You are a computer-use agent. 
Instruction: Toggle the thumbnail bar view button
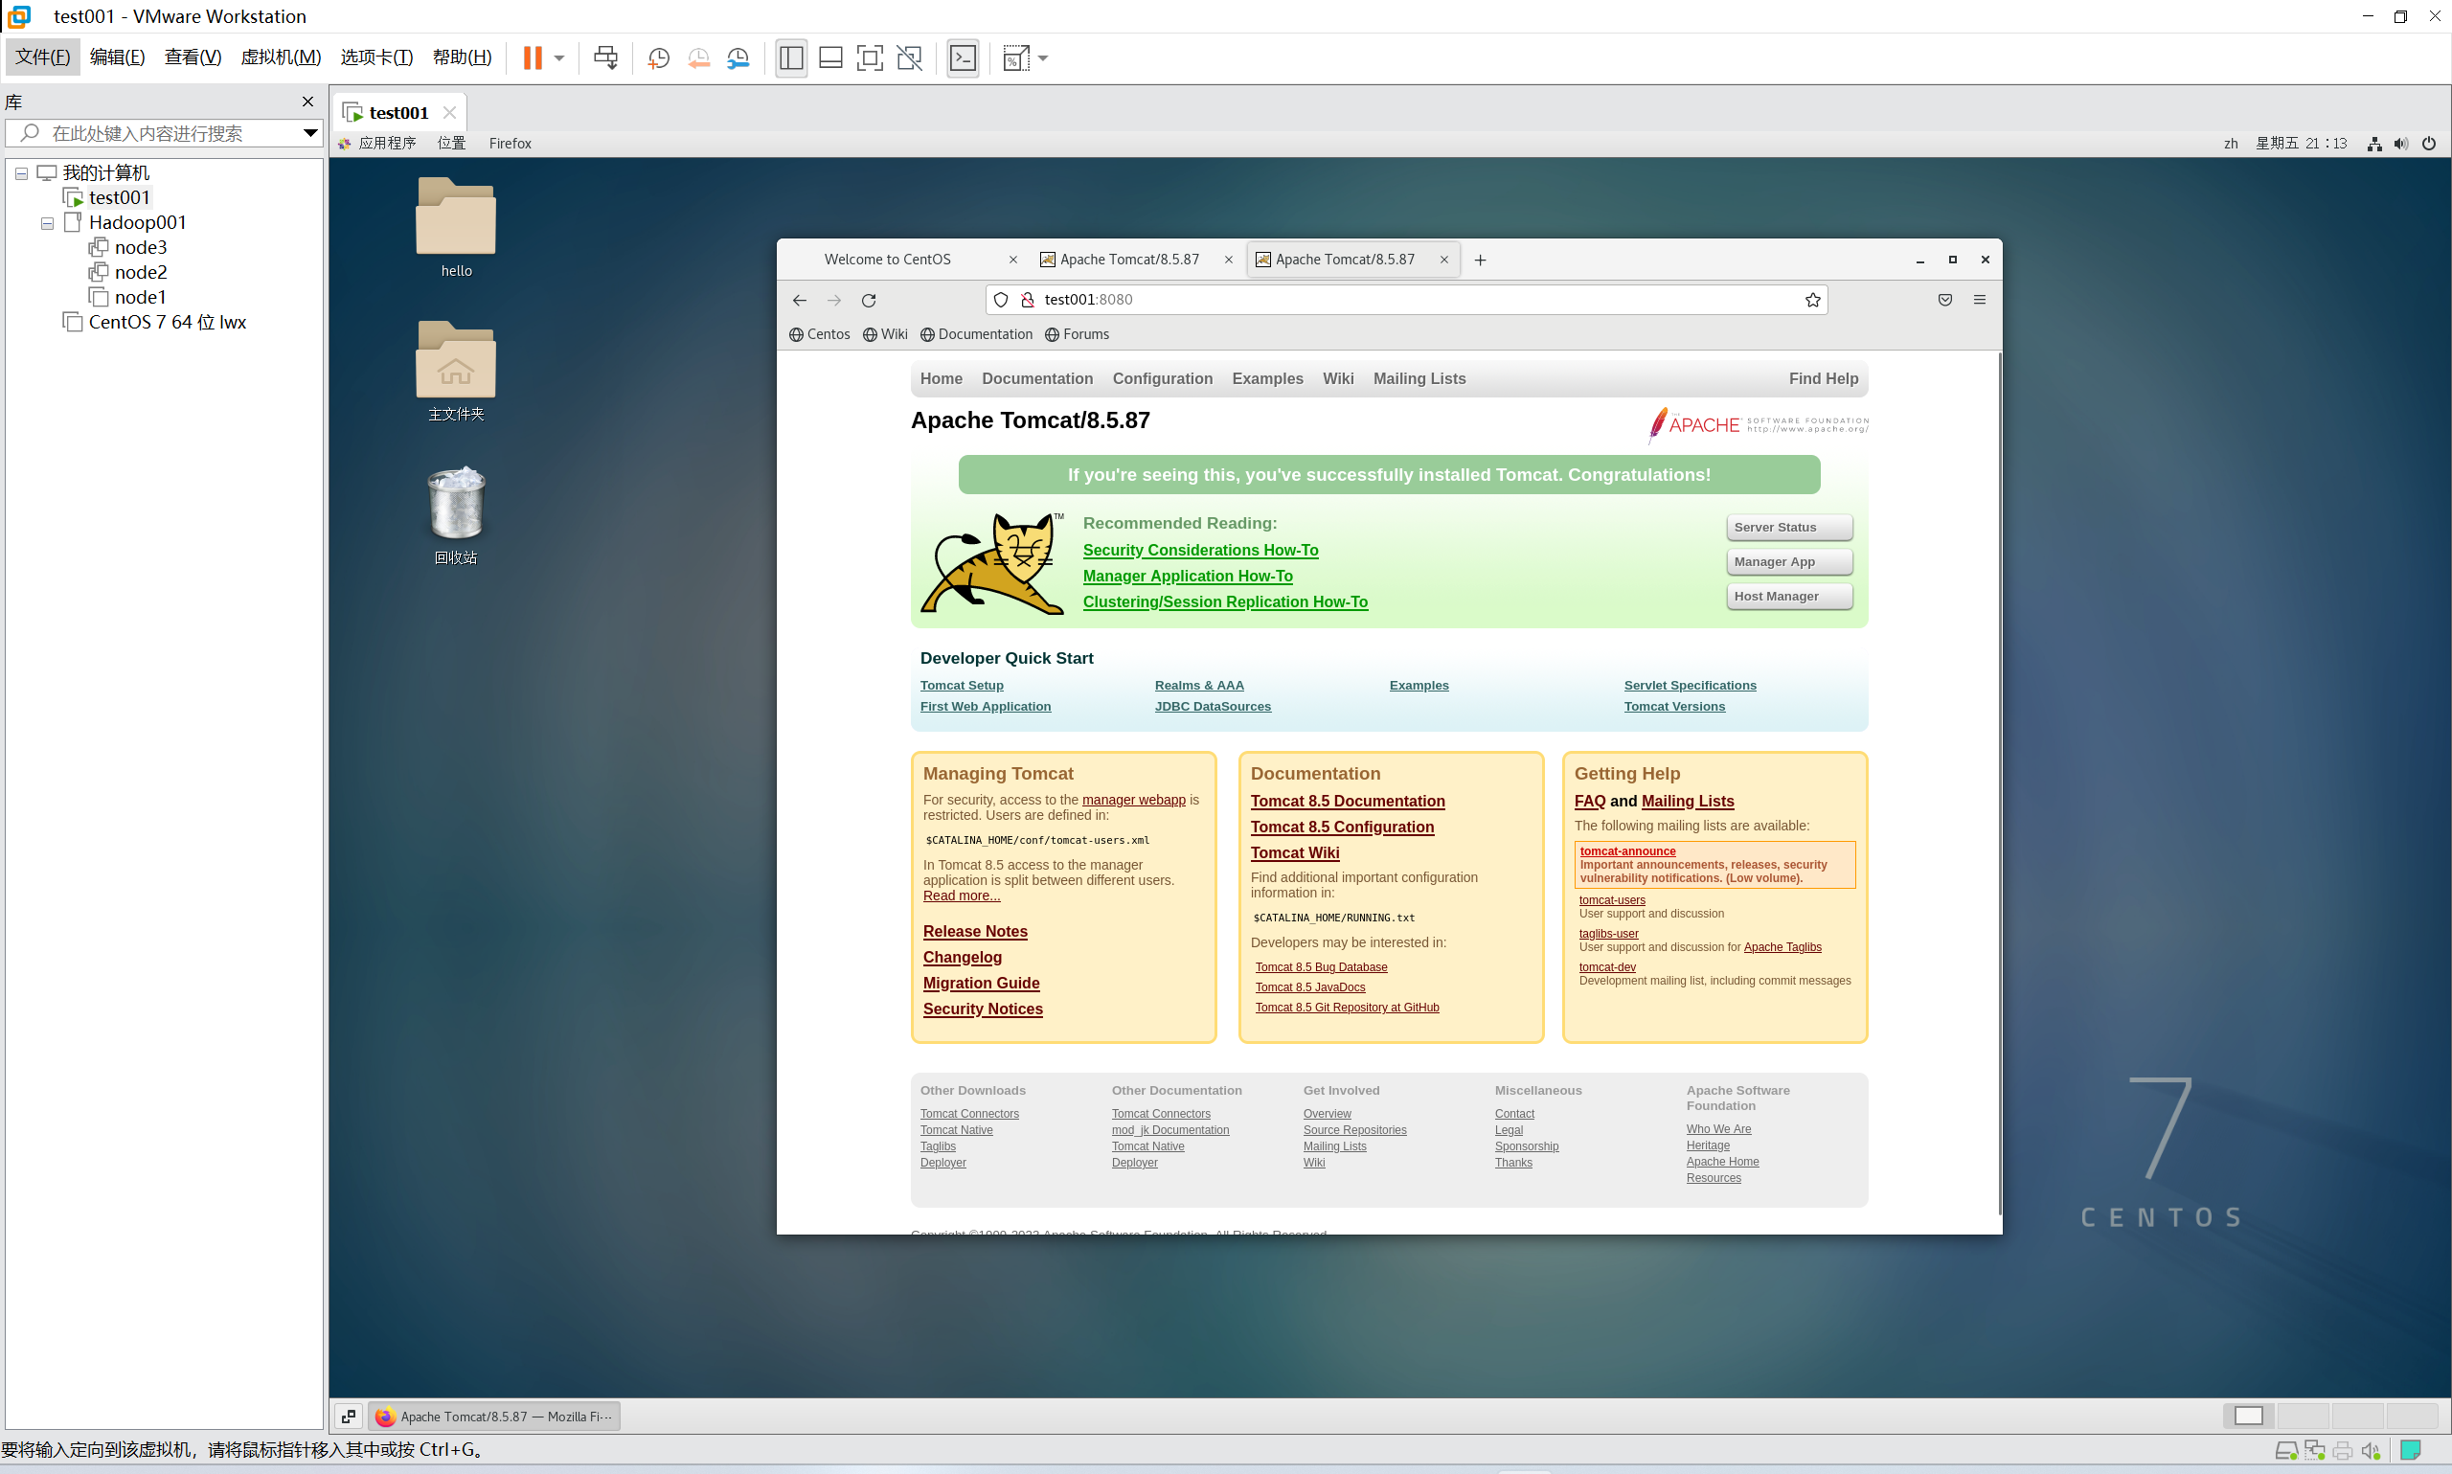point(830,57)
